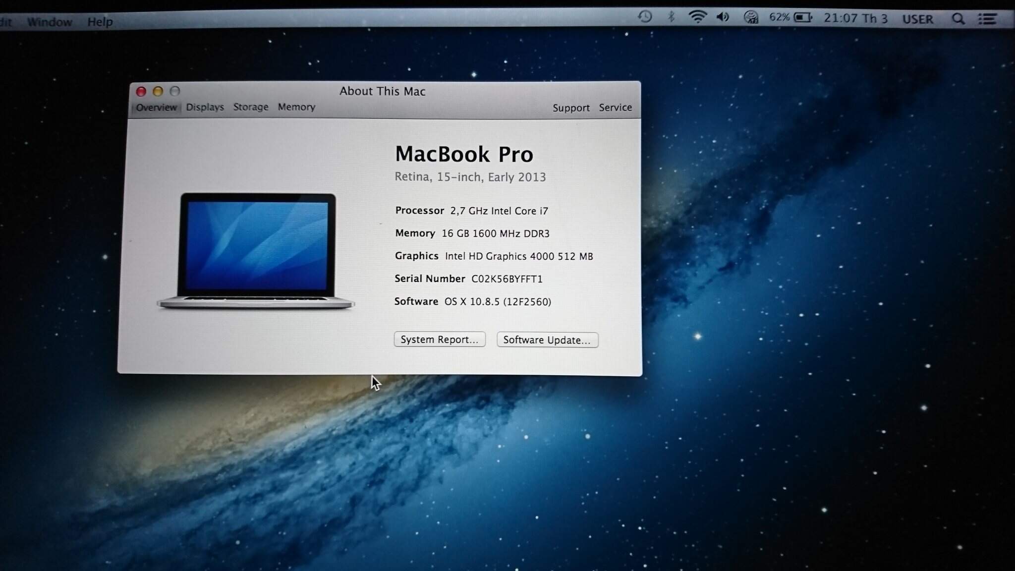Open the Support link
Screen dimensions: 1015x571
[571, 108]
